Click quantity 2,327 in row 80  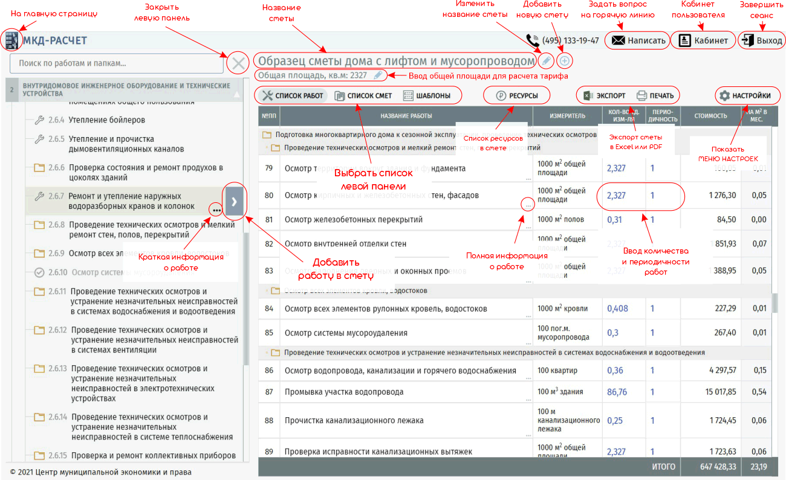point(616,195)
